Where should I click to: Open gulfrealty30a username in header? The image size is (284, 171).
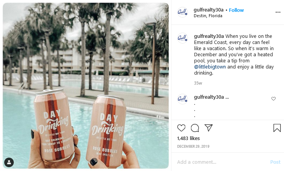tap(209, 10)
